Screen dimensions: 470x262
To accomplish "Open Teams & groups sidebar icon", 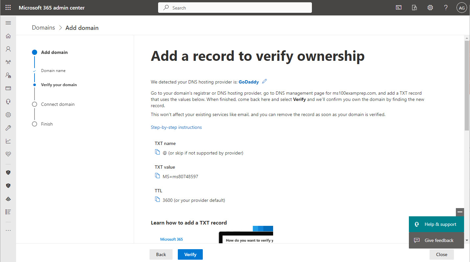I will point(8,62).
